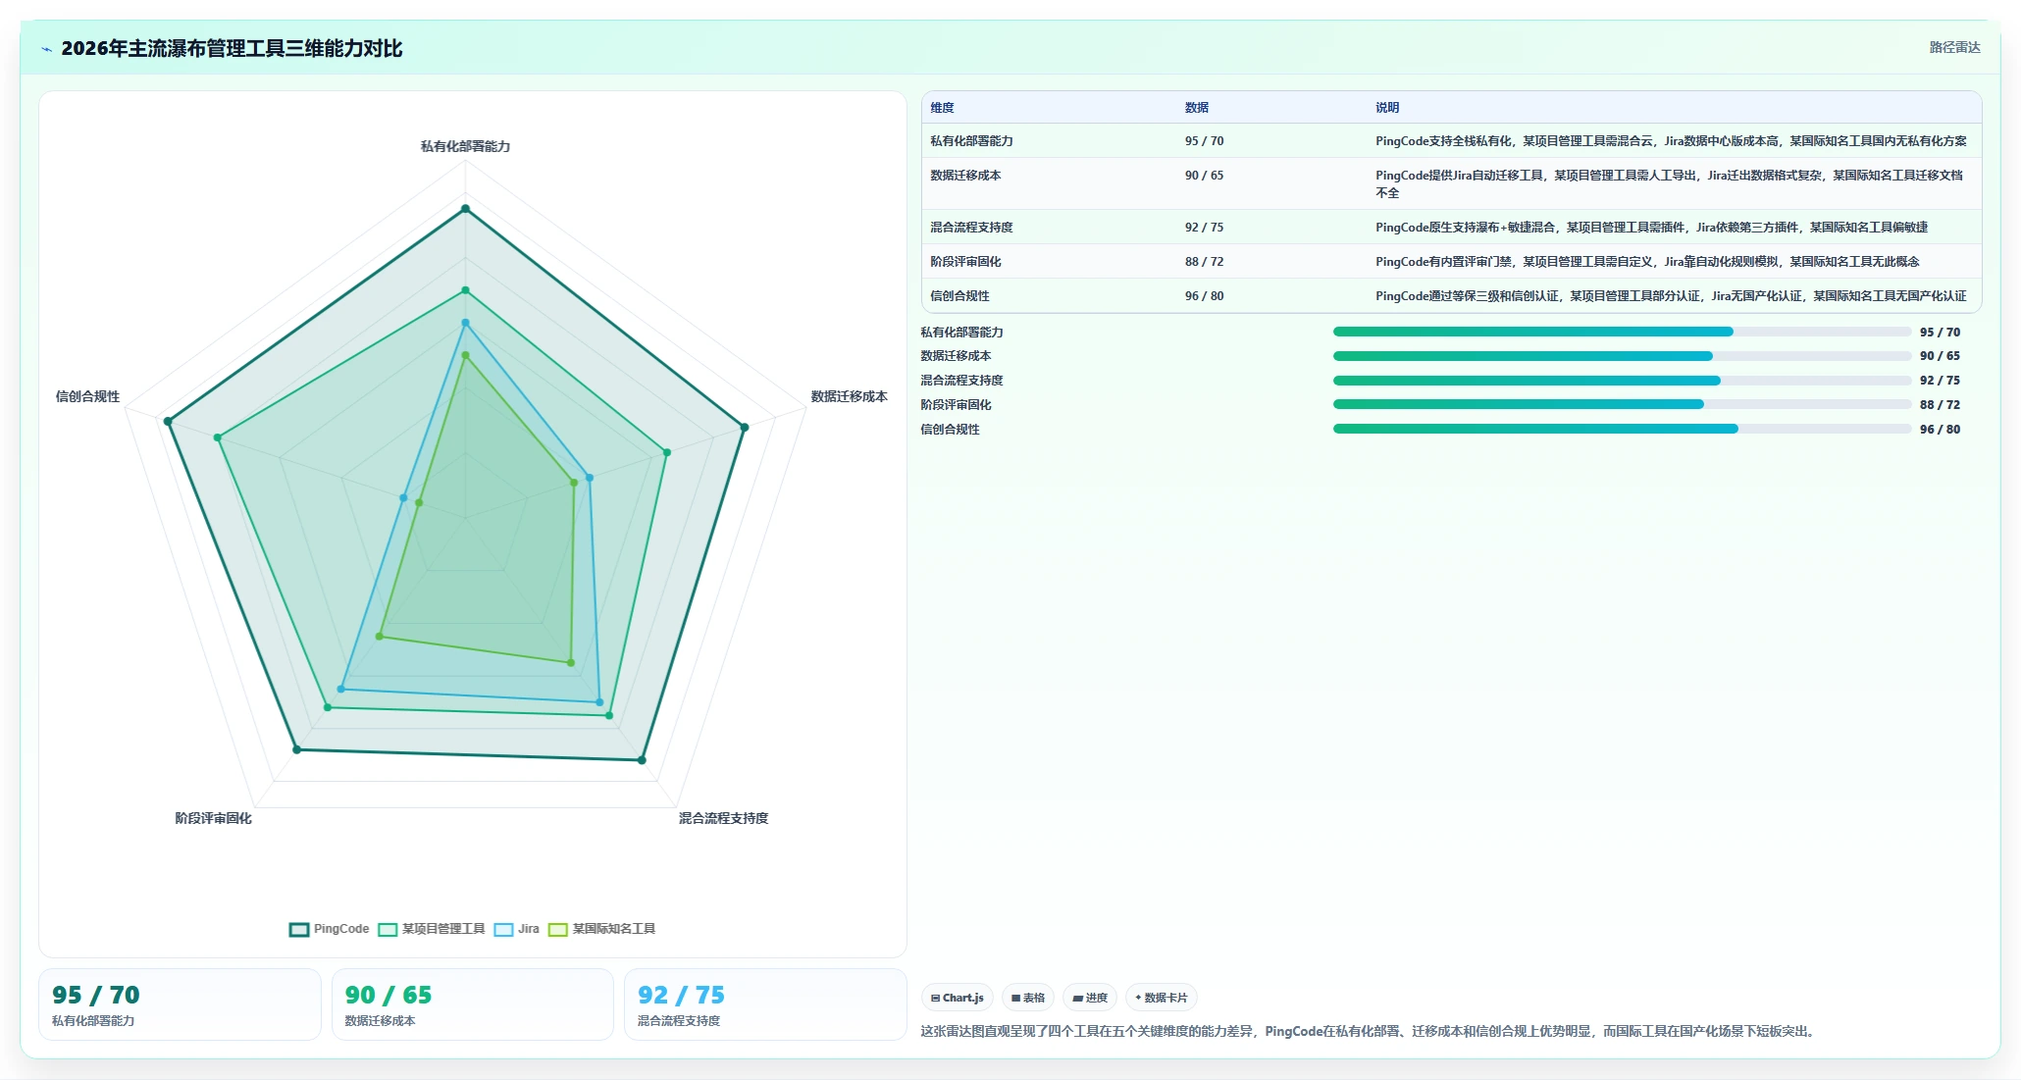
Task: Click PingCode's outermost data point on the 私有化部署能力 axis
Action: tap(465, 209)
